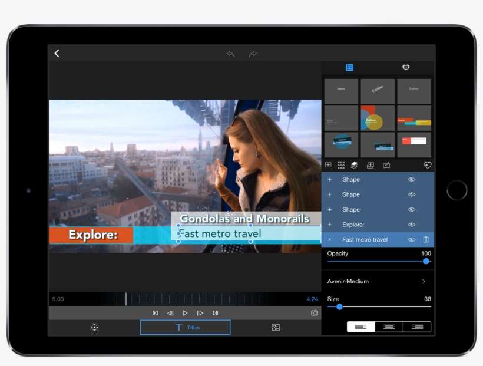The width and height of the screenshot is (483, 366).
Task: Expand the Explore: layer with plus
Action: 329,225
